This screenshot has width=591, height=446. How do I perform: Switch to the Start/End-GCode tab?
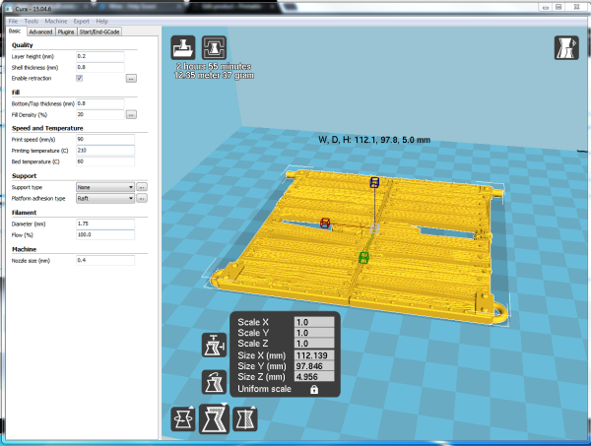point(99,32)
